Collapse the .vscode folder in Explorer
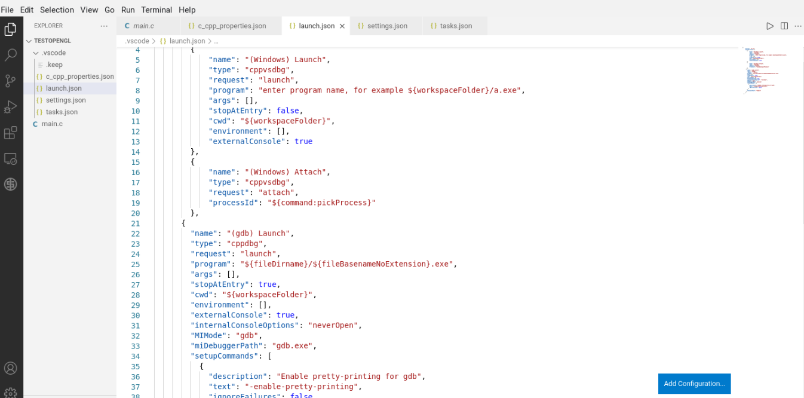The height and width of the screenshot is (398, 804). [x=36, y=53]
